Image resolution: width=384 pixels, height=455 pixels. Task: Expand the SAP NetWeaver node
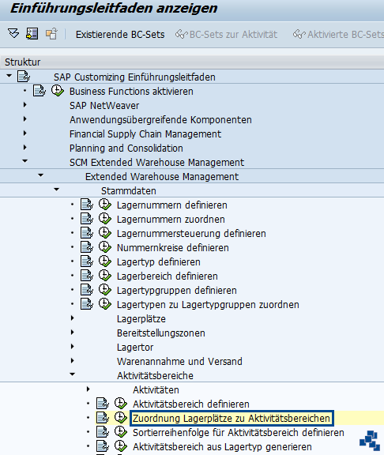25,105
